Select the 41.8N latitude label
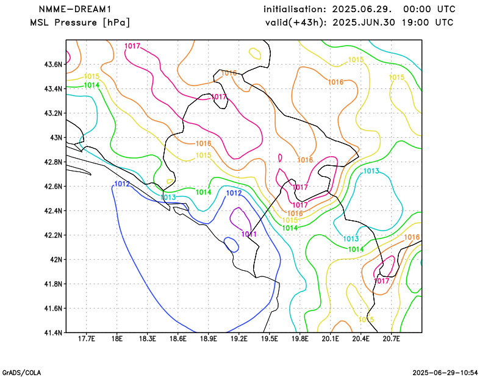 point(53,284)
